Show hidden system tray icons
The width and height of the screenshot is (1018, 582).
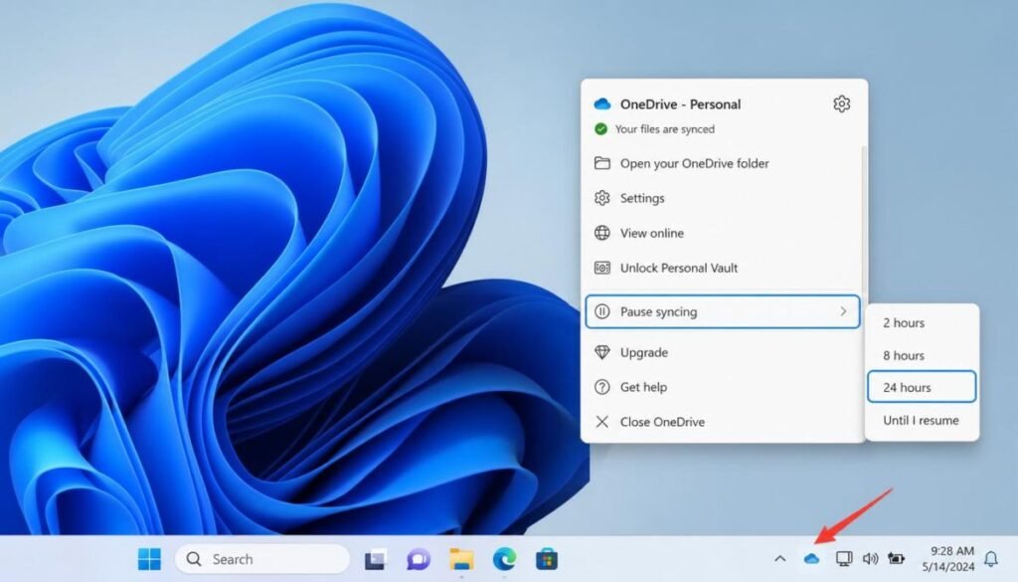click(780, 558)
